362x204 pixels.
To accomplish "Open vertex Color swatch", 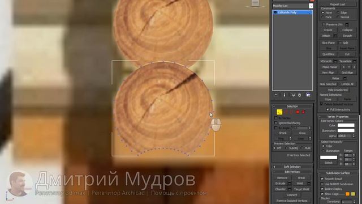I will click(x=346, y=125).
